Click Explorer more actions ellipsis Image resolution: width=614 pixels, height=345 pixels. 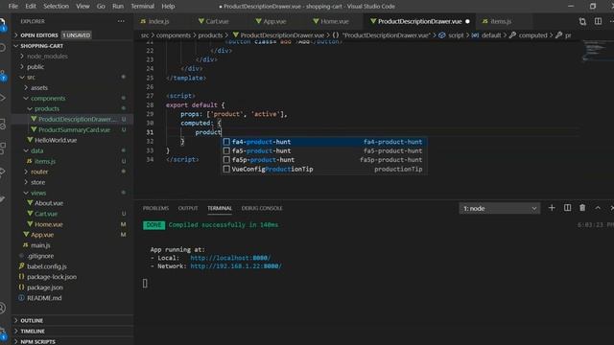tap(121, 21)
